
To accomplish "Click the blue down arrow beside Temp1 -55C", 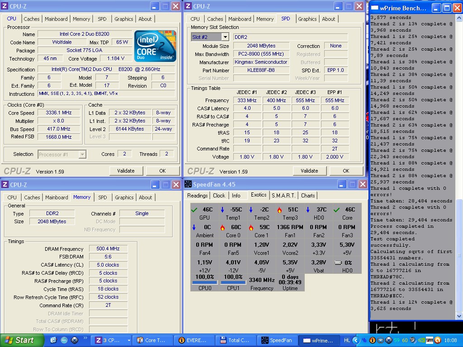I will pyautogui.click(x=222, y=210).
